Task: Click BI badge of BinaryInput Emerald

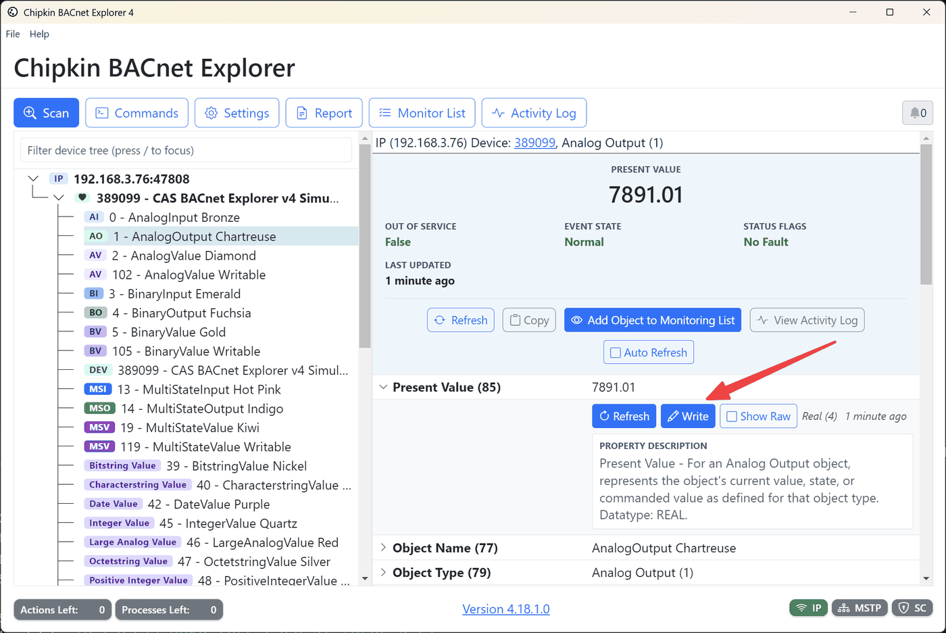Action: [94, 294]
